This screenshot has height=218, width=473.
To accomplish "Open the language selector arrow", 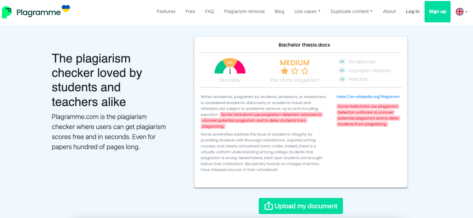I will 466,12.
